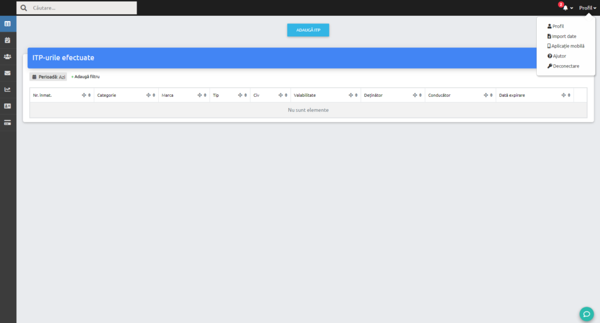The image size is (600, 323).
Task: Open the notifications bell
Action: [565, 8]
